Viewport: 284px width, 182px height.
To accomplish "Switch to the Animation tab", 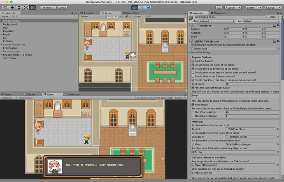I will coord(72,94).
